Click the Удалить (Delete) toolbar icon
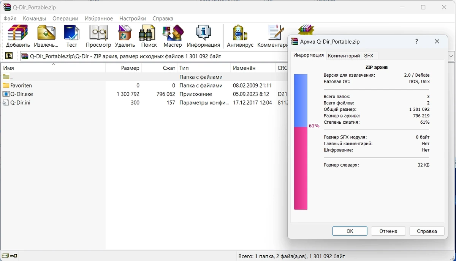 click(x=125, y=33)
